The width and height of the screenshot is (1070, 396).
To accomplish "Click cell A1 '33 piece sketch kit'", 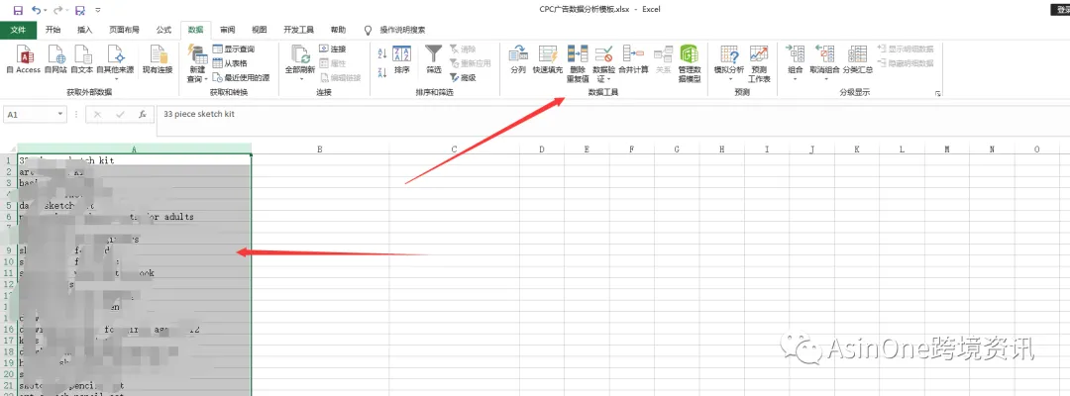I will 135,160.
